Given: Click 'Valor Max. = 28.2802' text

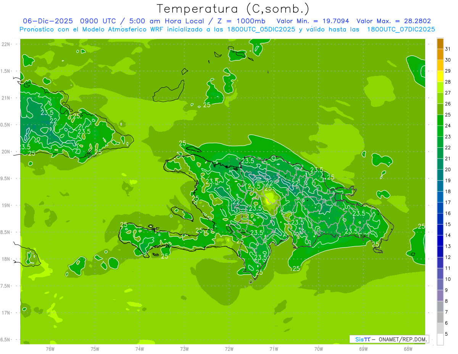Looking at the screenshot, I should [393, 21].
